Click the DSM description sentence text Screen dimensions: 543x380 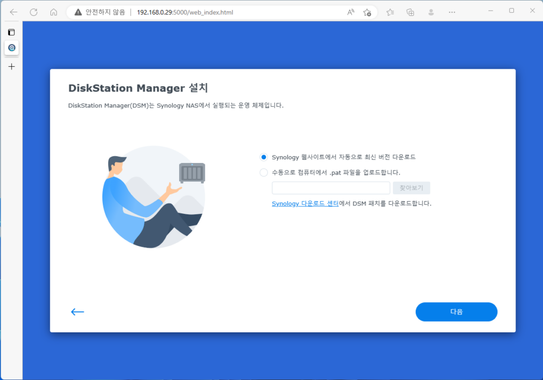tap(176, 105)
